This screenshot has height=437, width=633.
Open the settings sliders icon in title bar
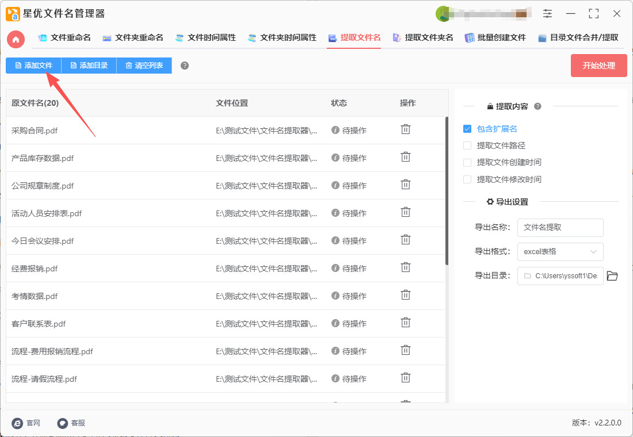tap(547, 14)
